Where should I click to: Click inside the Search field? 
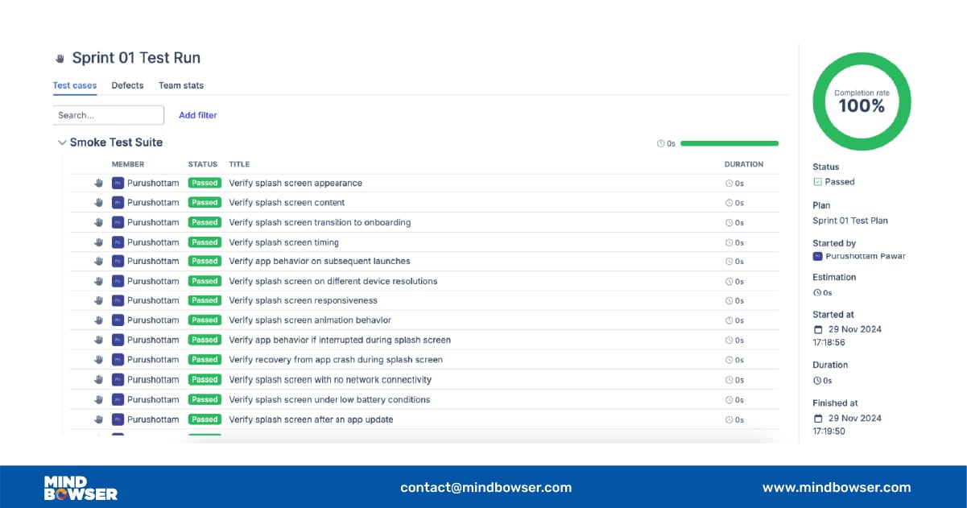[108, 114]
